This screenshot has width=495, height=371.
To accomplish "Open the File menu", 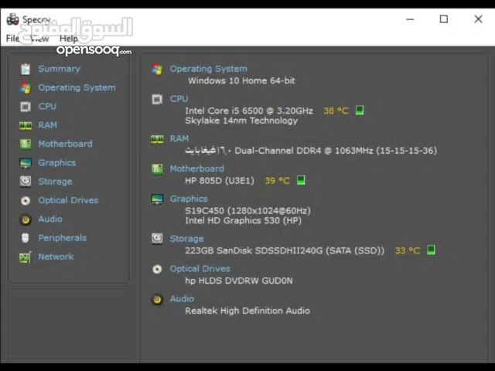I will pos(13,39).
